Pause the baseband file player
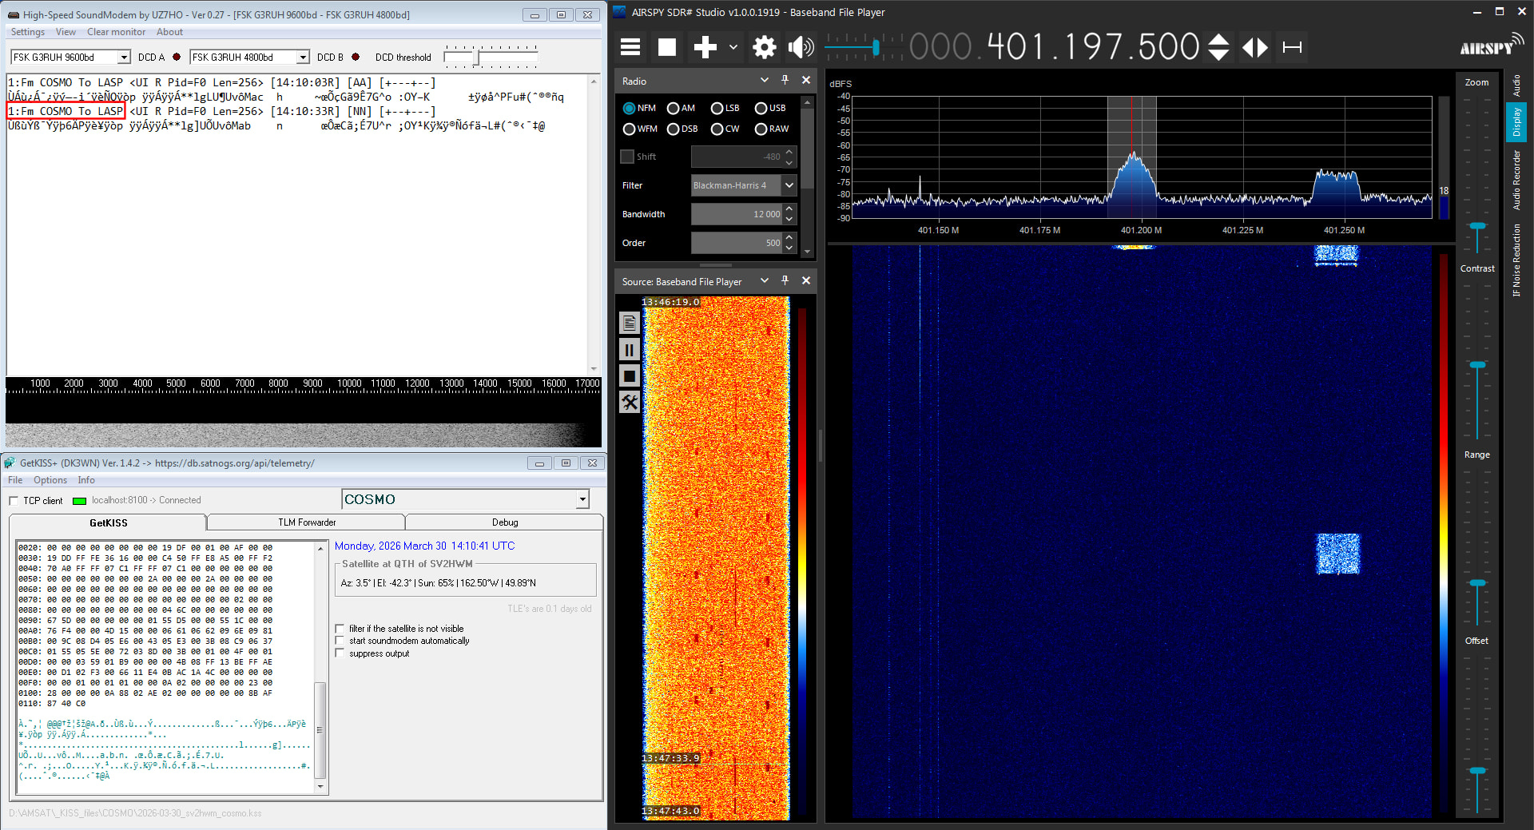Image resolution: width=1534 pixels, height=830 pixels. 630,350
